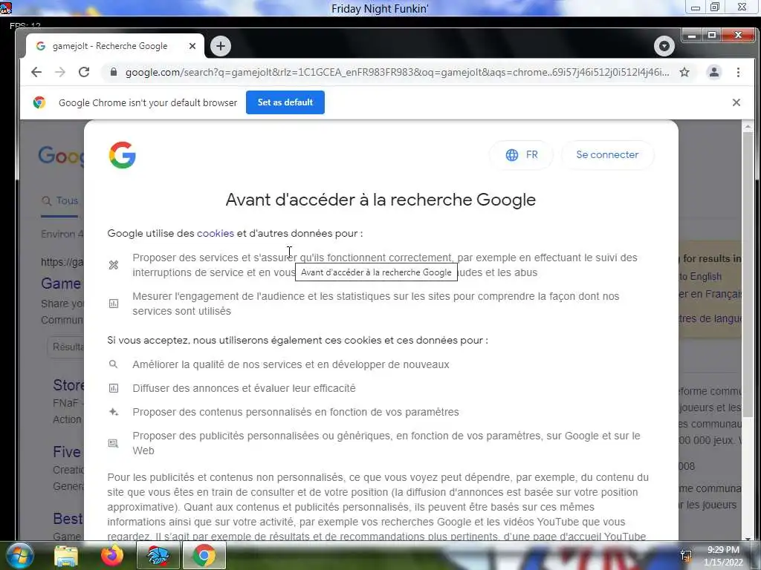
Task: Click the round dropdown icon in tab strip
Action: (664, 46)
